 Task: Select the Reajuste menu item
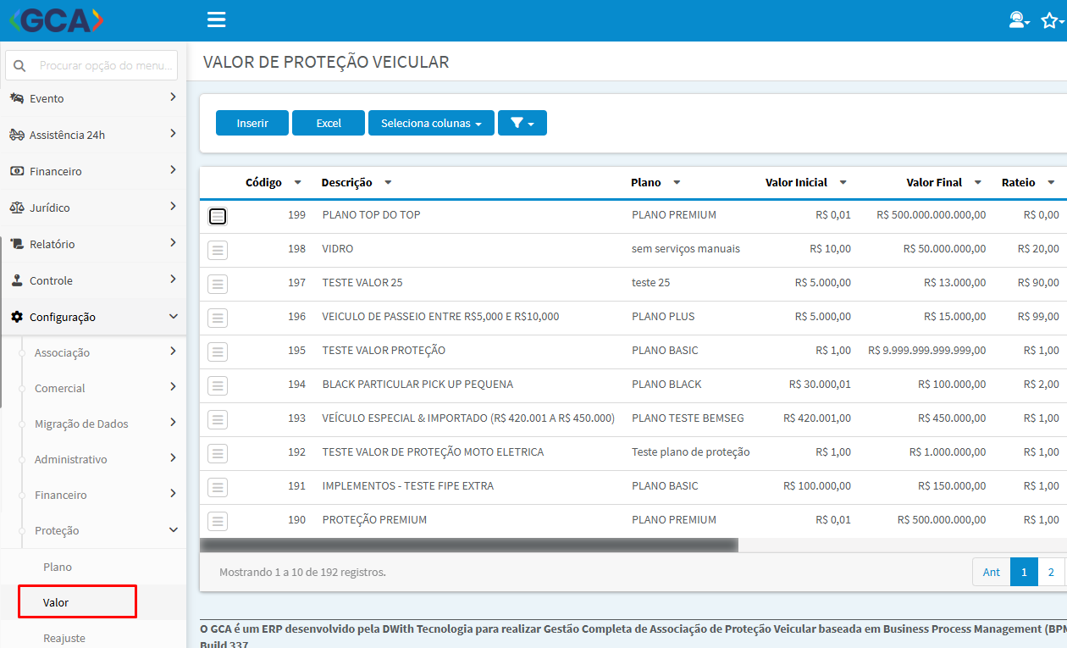[x=64, y=638]
